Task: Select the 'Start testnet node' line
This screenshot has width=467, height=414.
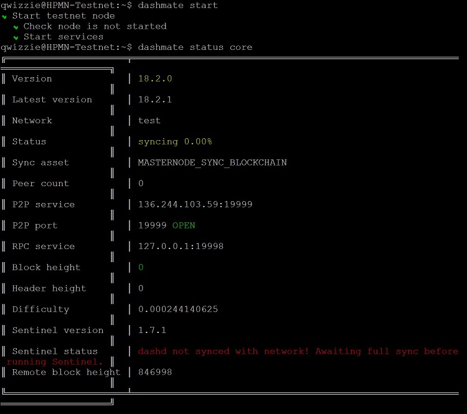Action: 63,16
